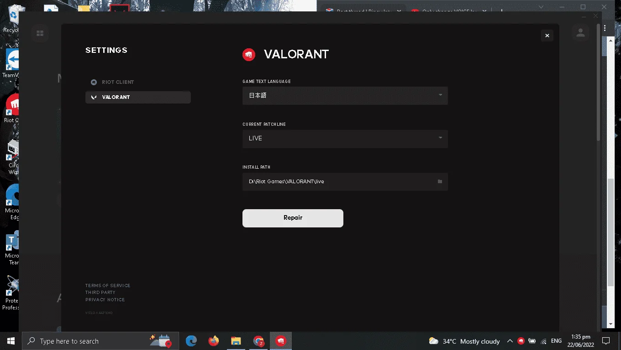Click the SETTINGS heading text
The image size is (621, 350).
pyautogui.click(x=106, y=50)
